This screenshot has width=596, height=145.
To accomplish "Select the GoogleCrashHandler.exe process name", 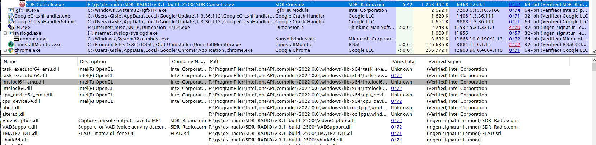I will 42,16.
